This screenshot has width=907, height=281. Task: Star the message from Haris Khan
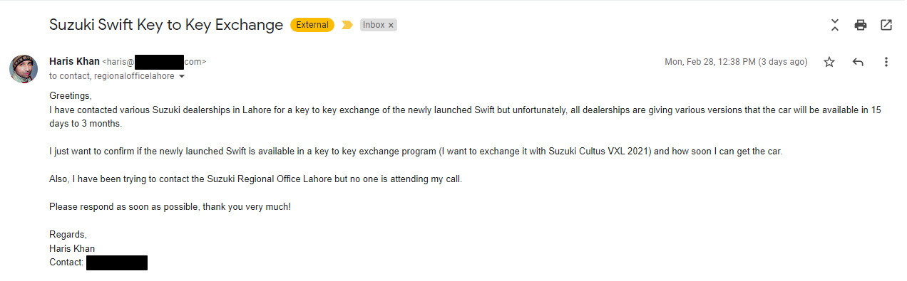coord(829,62)
